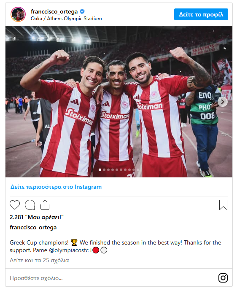Click franccisco_ortega username above caption
Viewport: 237px width, 291px height.
tap(33, 227)
